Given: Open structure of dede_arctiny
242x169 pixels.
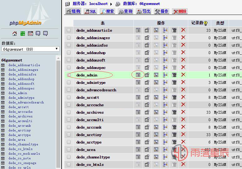Looking at the screenshot, I should (x=147, y=135).
